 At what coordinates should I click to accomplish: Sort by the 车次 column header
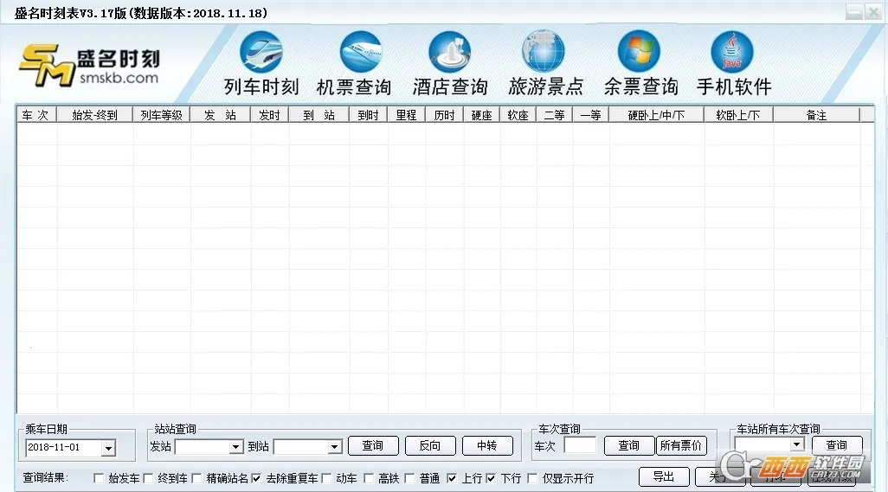(36, 115)
